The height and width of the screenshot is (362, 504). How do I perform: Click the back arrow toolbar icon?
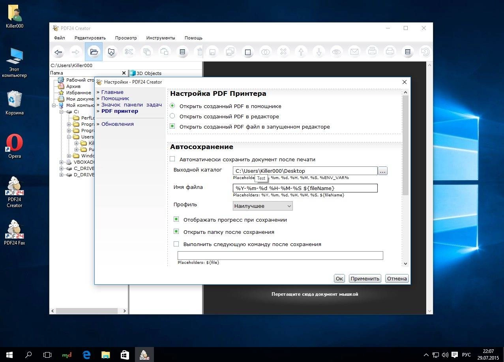pos(58,52)
